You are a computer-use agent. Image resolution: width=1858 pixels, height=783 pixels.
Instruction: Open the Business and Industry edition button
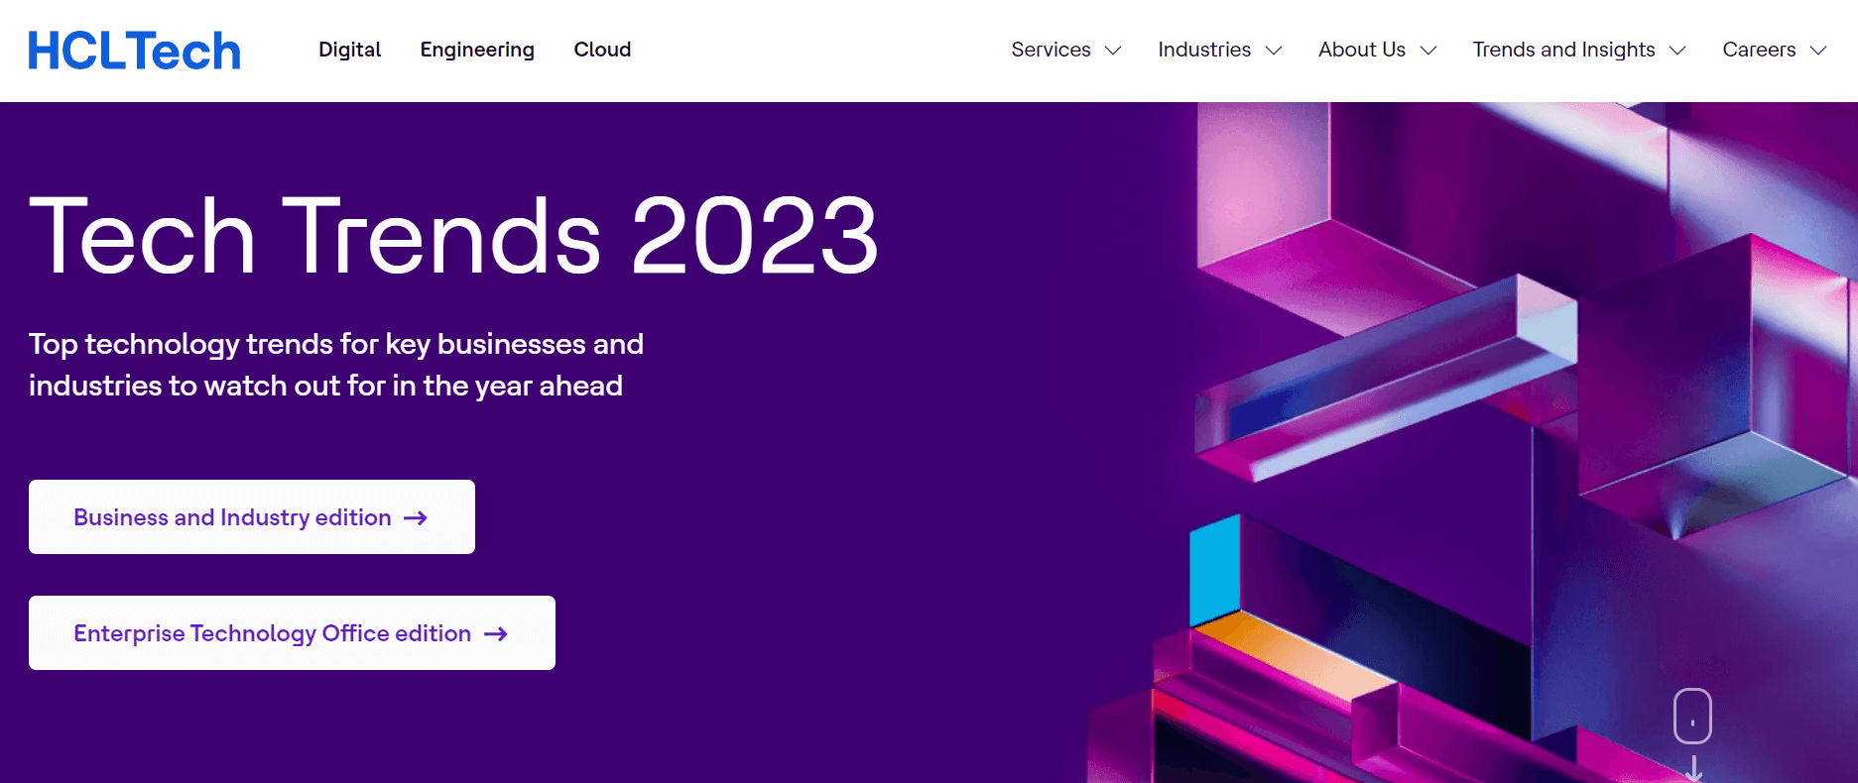coord(252,517)
